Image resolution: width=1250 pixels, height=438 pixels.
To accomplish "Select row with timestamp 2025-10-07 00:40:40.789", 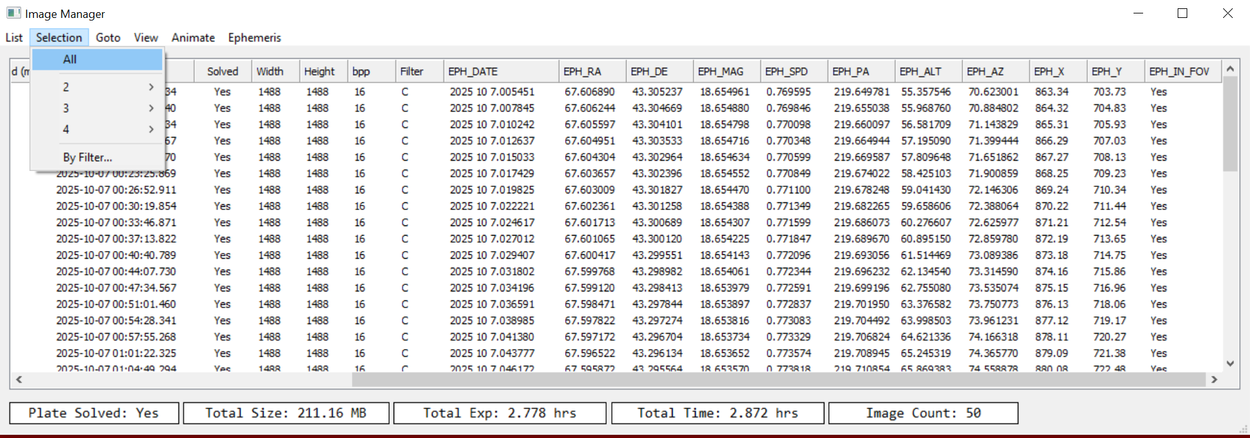I will [x=116, y=255].
